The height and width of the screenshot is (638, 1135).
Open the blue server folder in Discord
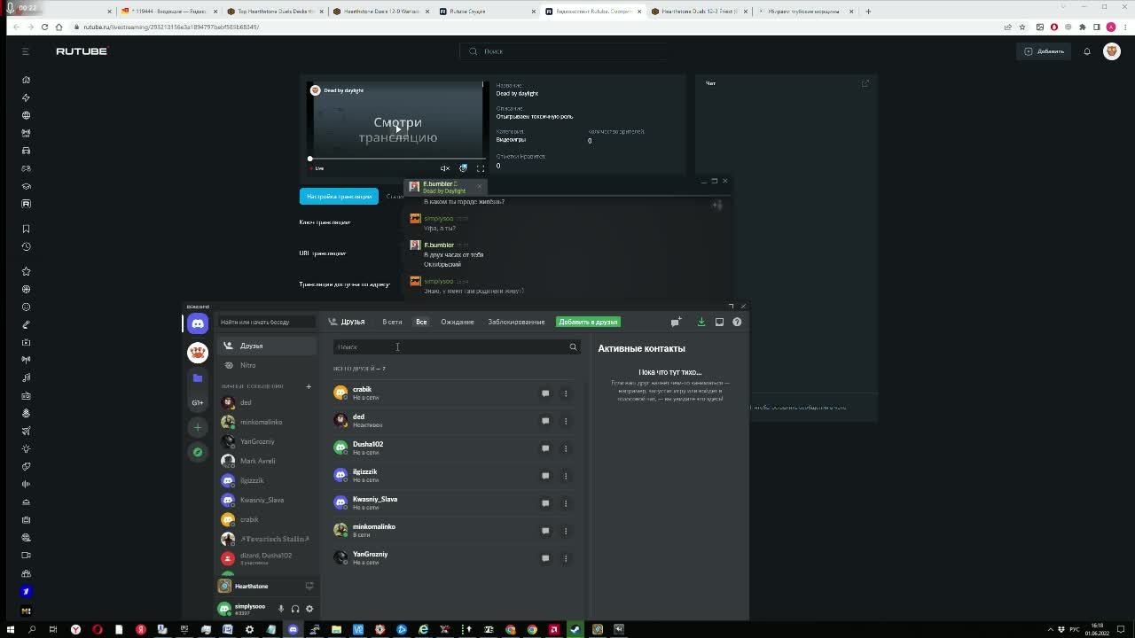click(198, 377)
